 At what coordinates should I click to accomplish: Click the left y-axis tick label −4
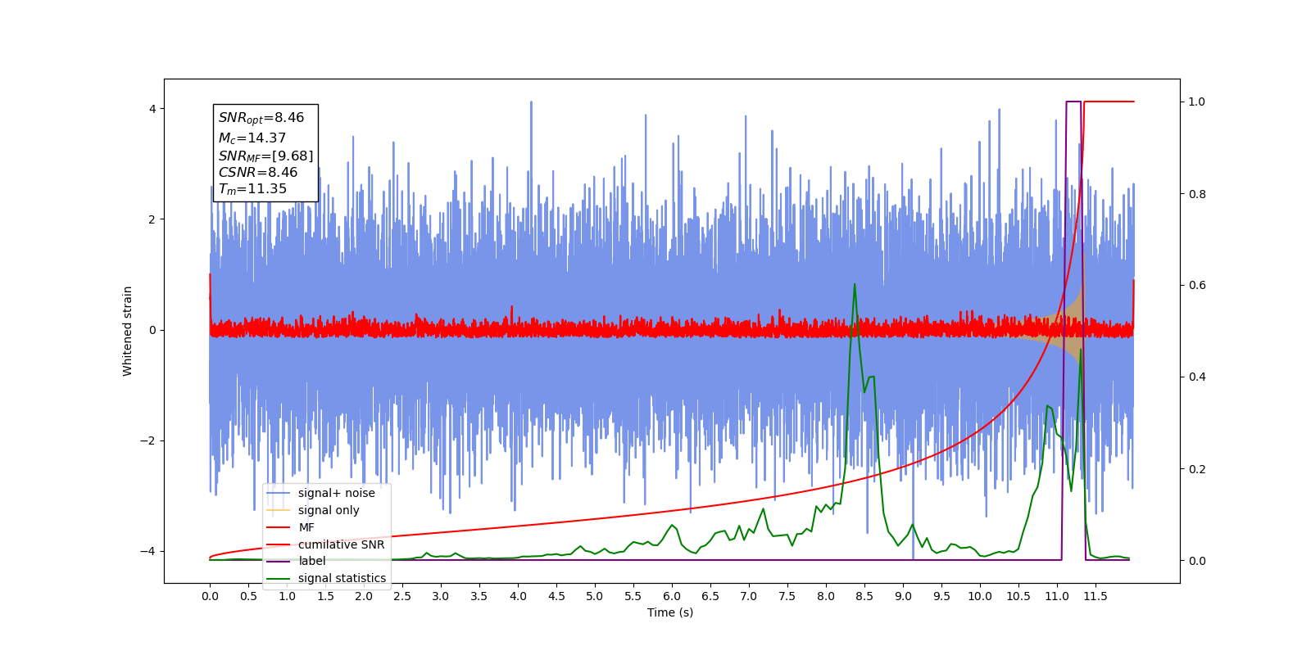pos(148,551)
